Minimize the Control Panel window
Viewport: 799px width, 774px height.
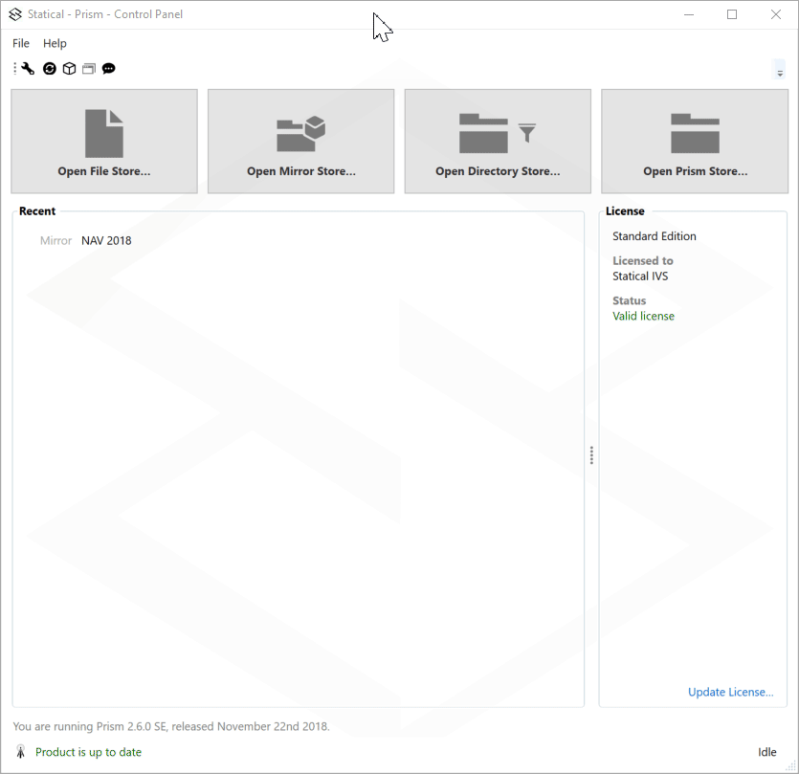[689, 14]
